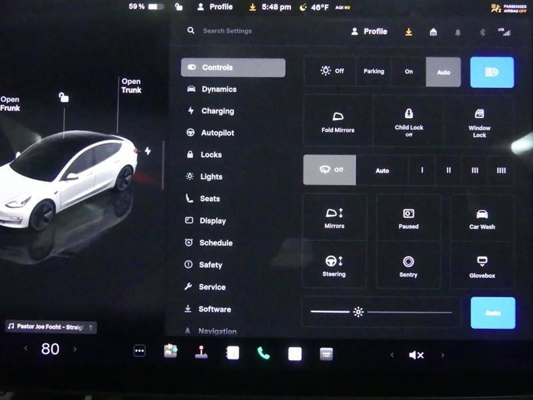Enter Car Wash mode

point(481,220)
